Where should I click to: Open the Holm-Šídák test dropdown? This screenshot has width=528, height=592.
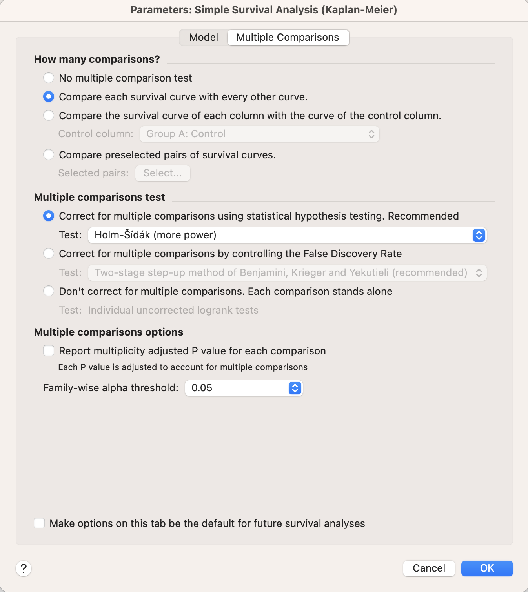coord(287,235)
